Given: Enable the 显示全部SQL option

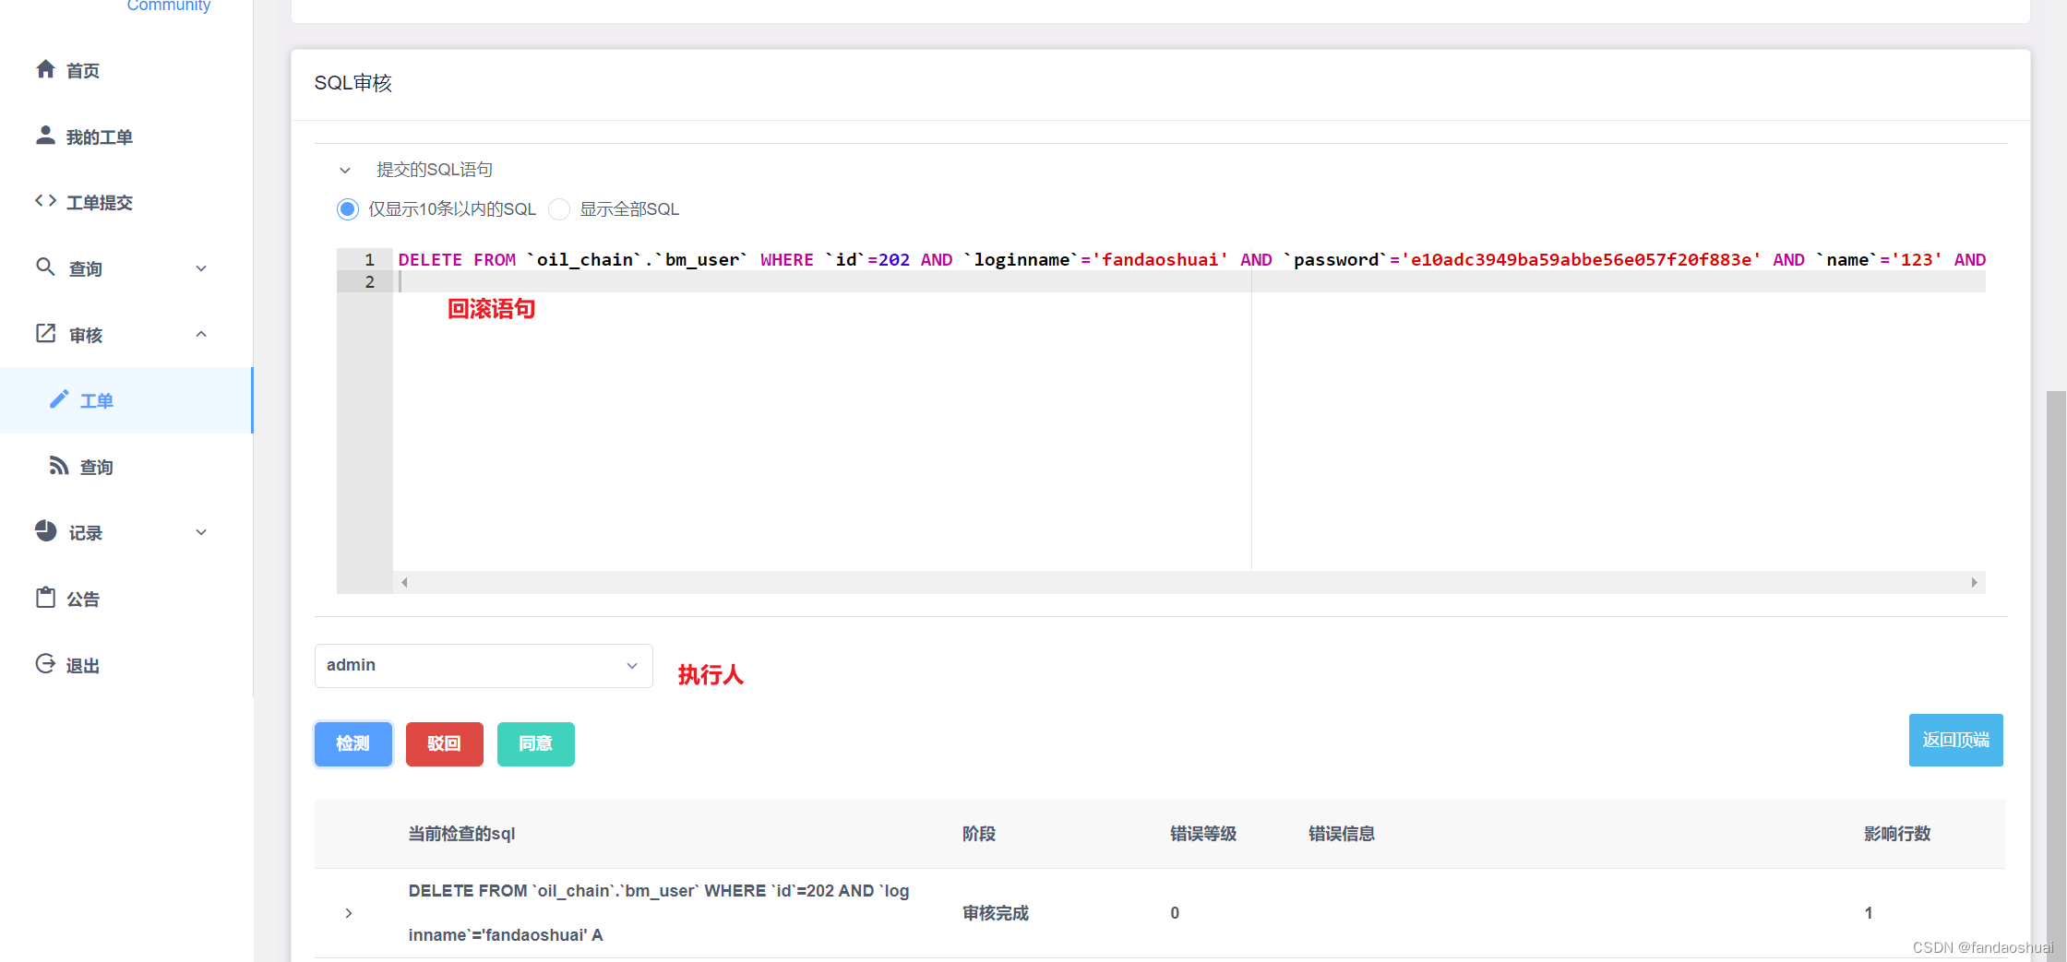Looking at the screenshot, I should coord(559,208).
